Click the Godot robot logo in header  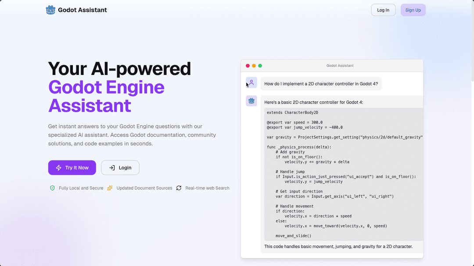[x=50, y=10]
